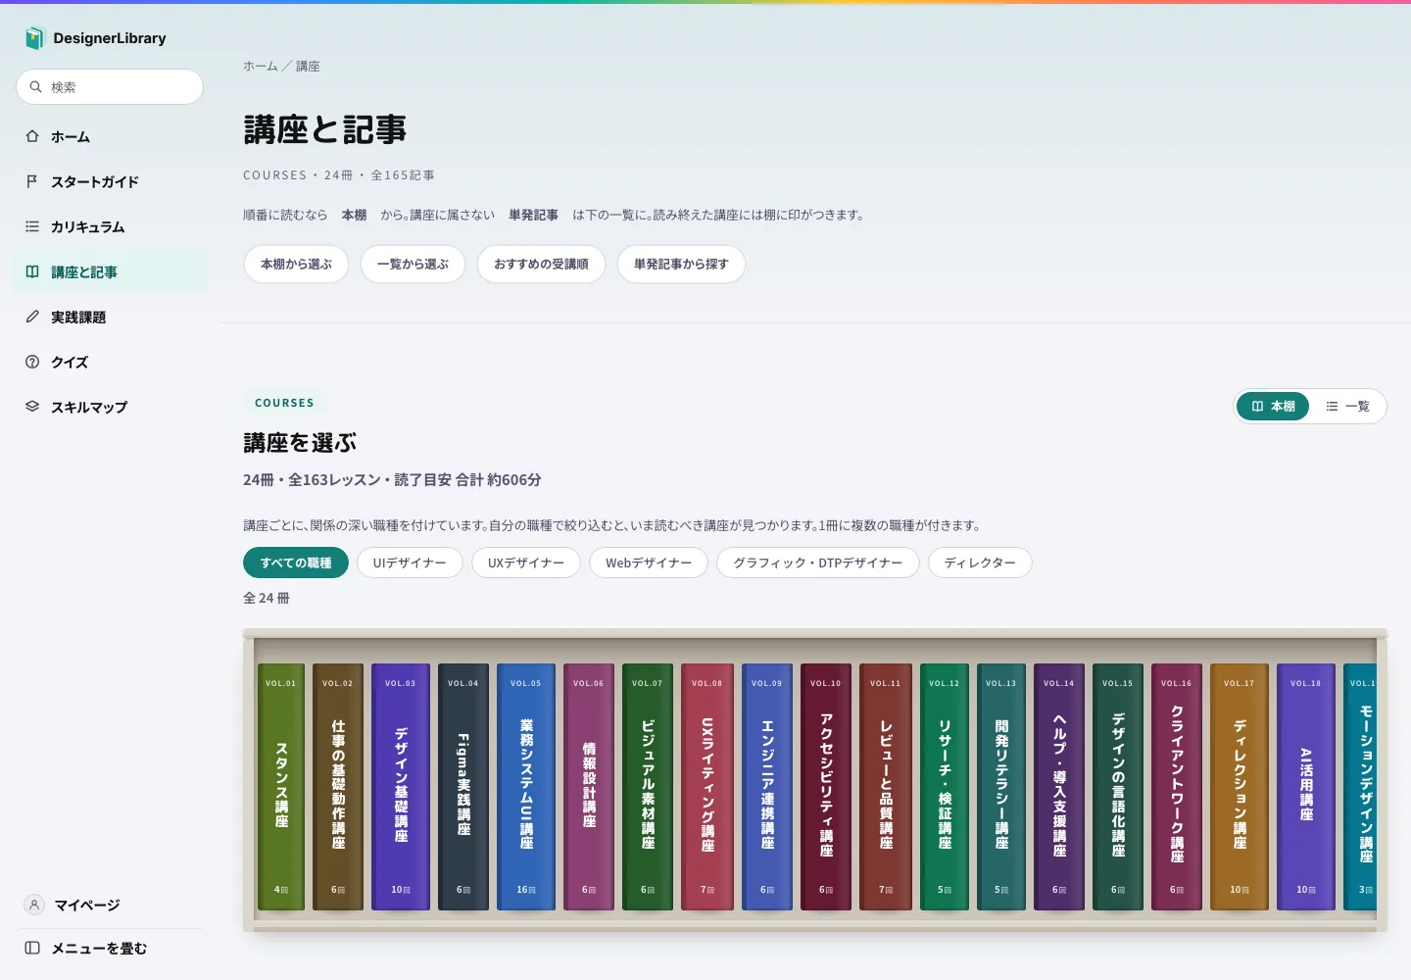This screenshot has height=980, width=1411.
Task: Click the マイページ user avatar icon
Action: (34, 905)
